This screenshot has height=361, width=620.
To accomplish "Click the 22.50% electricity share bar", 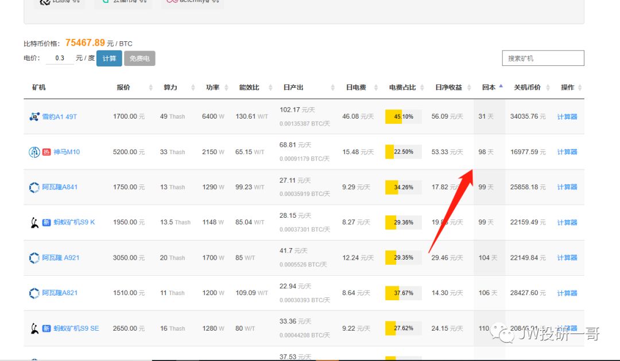I will [404, 152].
